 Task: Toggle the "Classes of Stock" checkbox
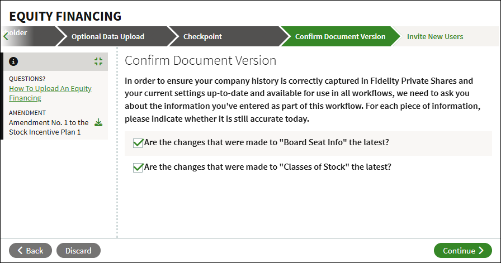click(x=138, y=168)
